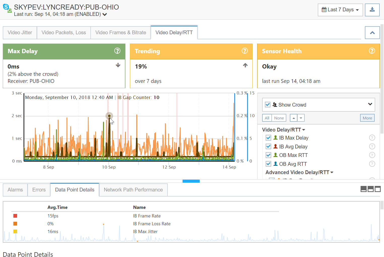Viewport: 384px width, 257px height.
Task: Click the calendar icon in date range
Action: (x=324, y=10)
